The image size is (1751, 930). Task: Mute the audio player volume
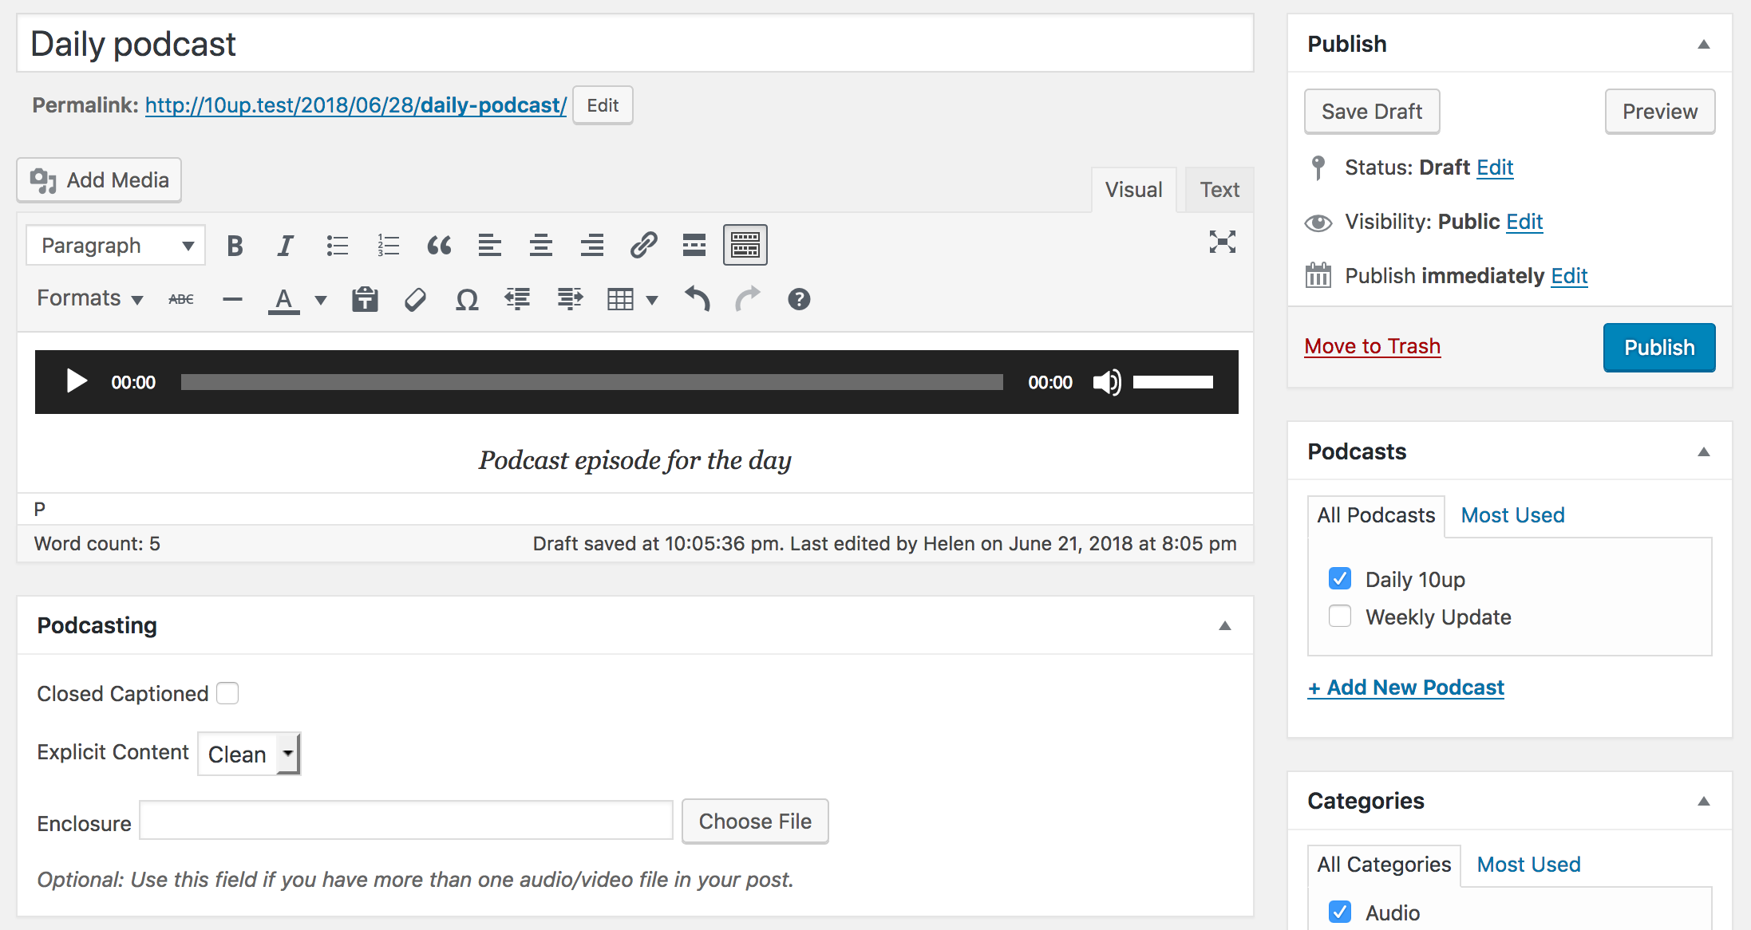point(1107,382)
